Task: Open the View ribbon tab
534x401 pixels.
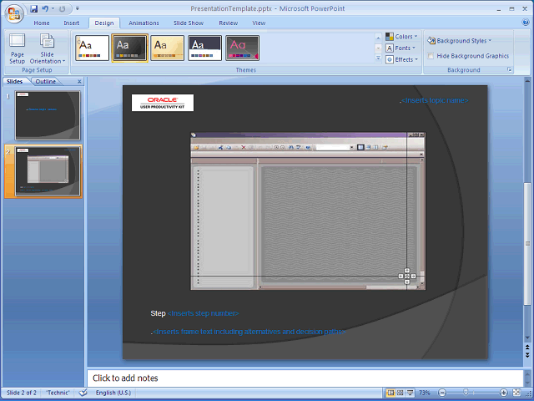Action: tap(259, 23)
